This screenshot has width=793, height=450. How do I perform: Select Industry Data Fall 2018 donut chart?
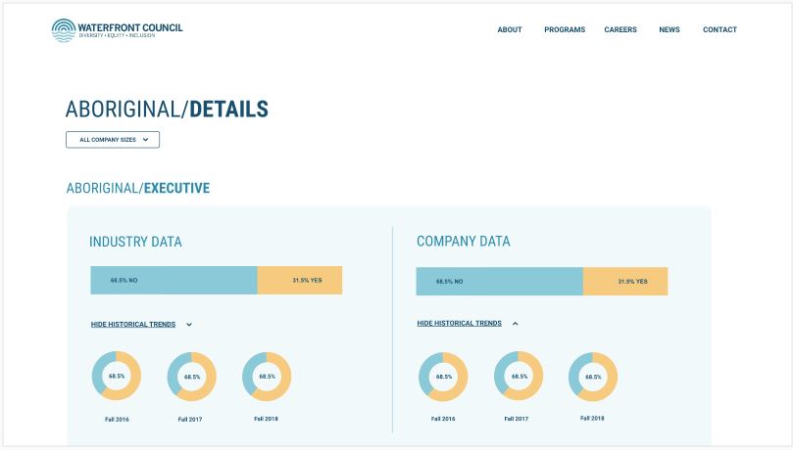tap(267, 376)
